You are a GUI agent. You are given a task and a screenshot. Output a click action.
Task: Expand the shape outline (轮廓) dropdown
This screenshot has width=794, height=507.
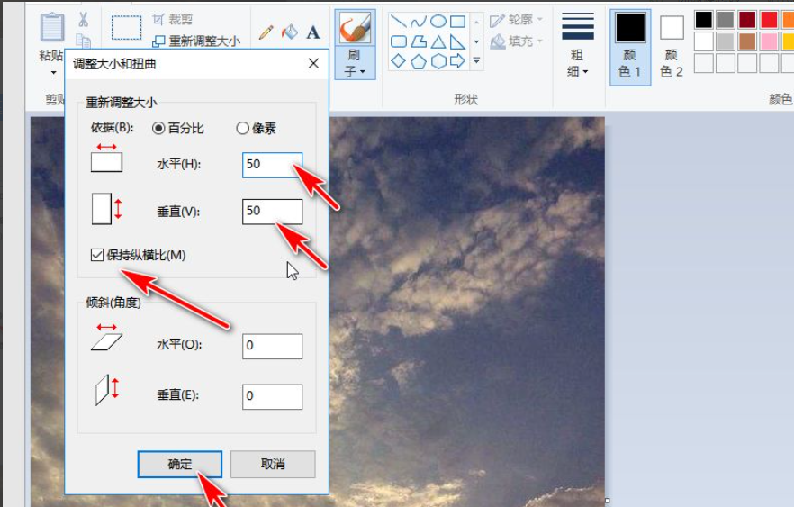pos(517,20)
